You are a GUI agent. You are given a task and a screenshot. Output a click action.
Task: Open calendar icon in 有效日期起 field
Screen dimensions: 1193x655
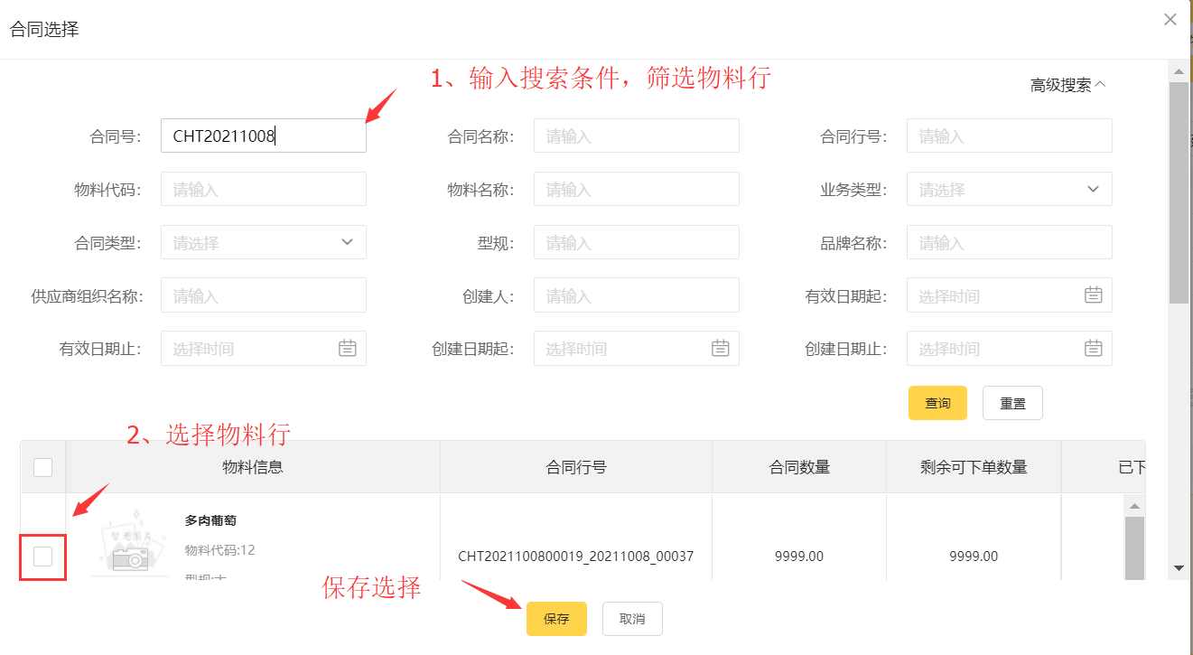[x=1093, y=295]
